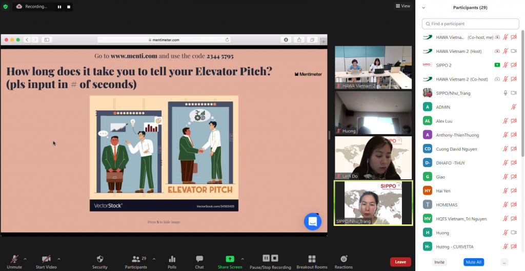
Task: Select participant HQTS Vietnam_Tri Nguyen
Action: (471, 219)
